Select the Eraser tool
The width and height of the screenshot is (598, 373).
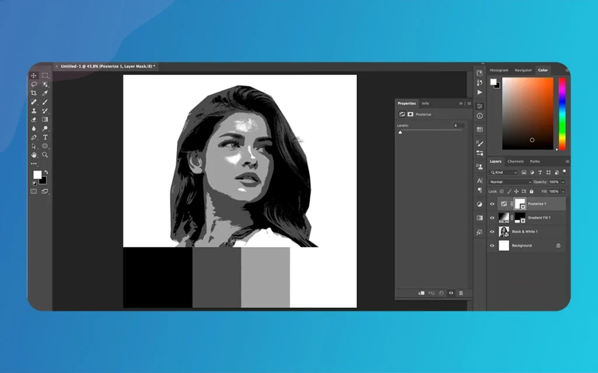click(x=34, y=119)
